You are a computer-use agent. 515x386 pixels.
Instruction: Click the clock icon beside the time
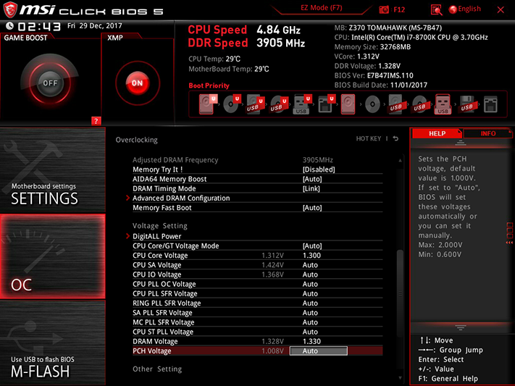[9, 26]
